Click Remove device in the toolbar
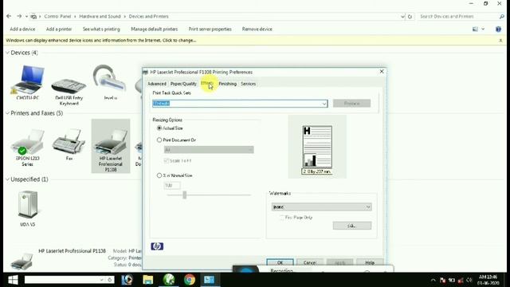 [257, 29]
